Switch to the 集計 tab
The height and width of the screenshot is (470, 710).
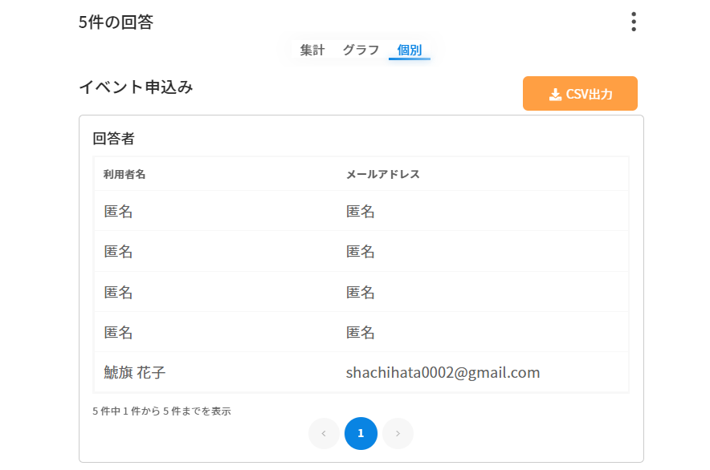click(312, 50)
